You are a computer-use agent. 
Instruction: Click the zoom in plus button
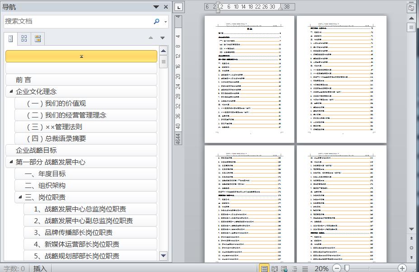pos(402,268)
